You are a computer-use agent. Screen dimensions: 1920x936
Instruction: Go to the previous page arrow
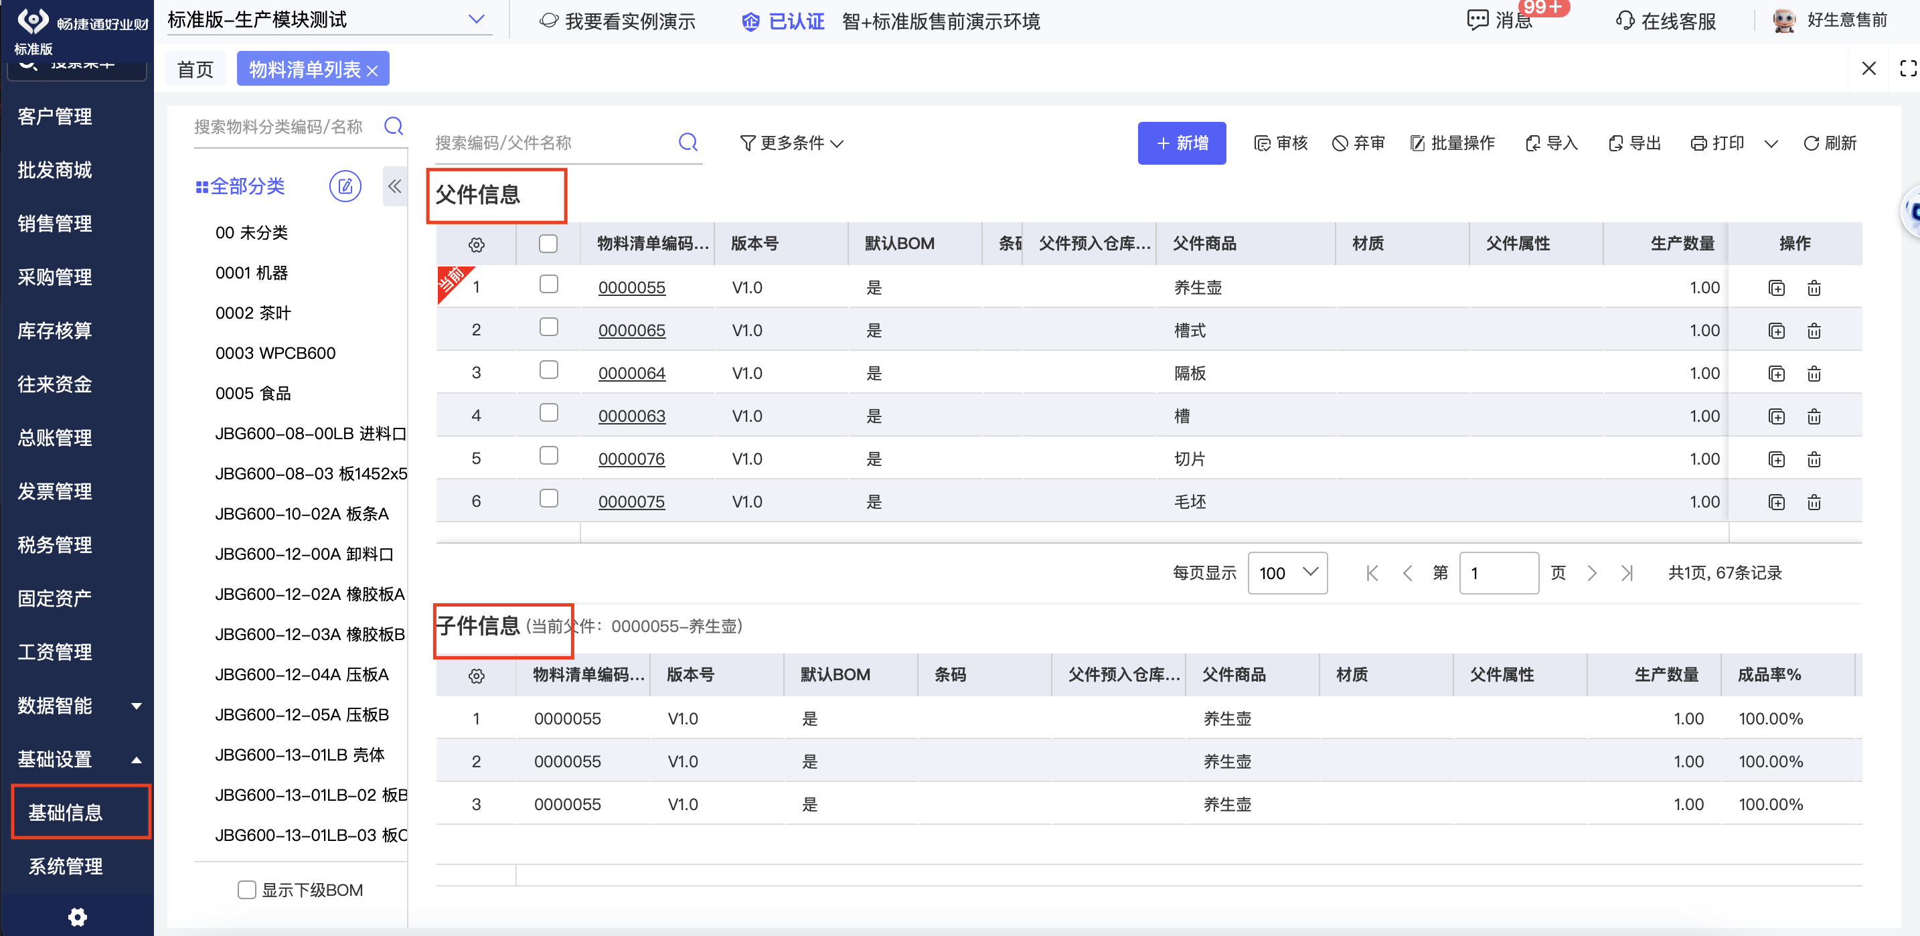(1407, 573)
